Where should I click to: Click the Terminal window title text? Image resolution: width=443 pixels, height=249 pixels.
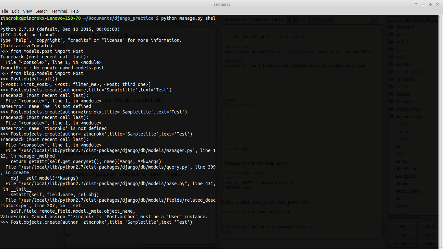[221, 4]
